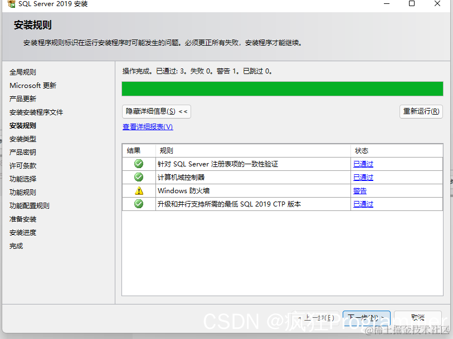Select 准备安装 step in sidebar
Screen dimensions: 453x339
pyautogui.click(x=23, y=219)
